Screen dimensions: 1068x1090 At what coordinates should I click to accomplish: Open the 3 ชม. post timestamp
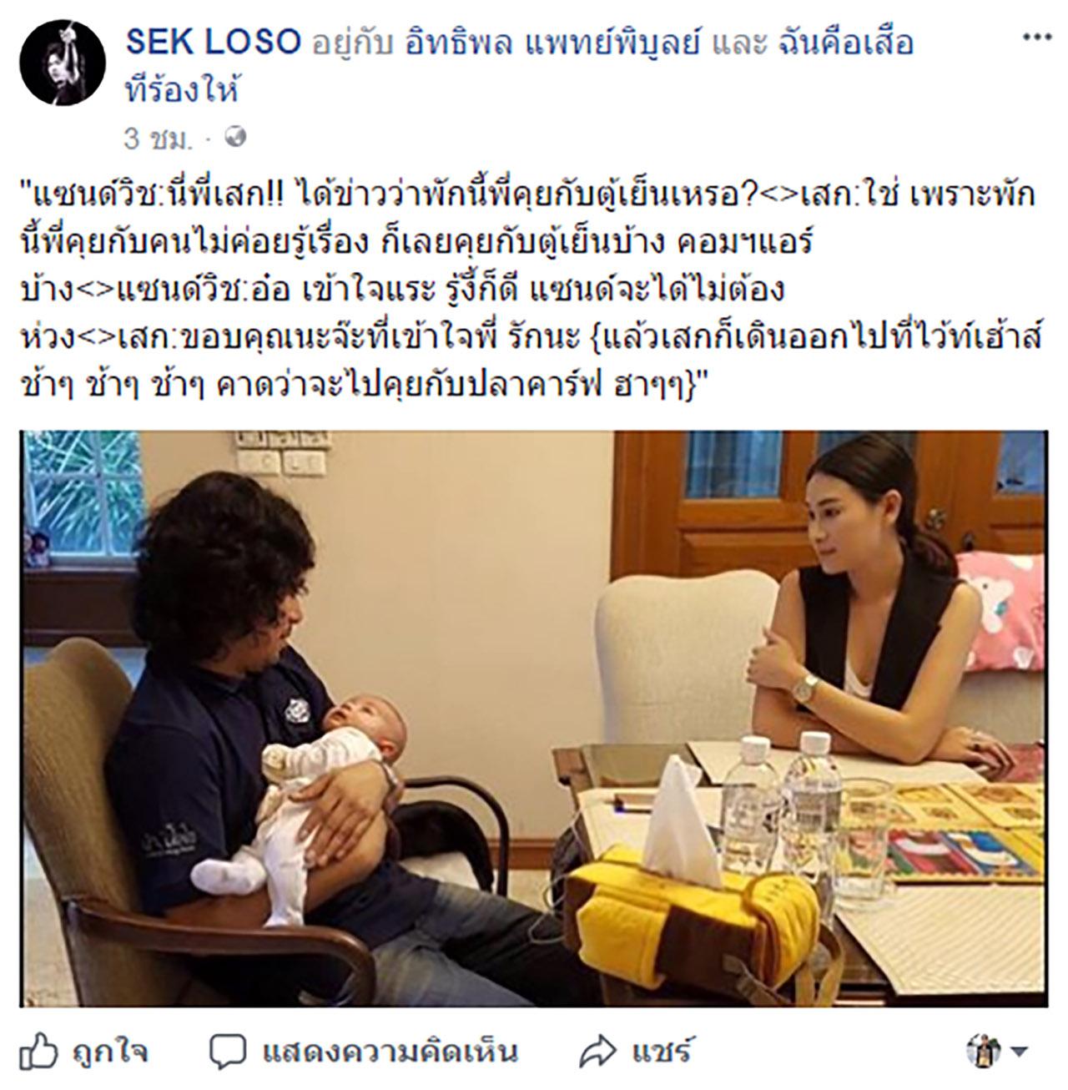156,138
